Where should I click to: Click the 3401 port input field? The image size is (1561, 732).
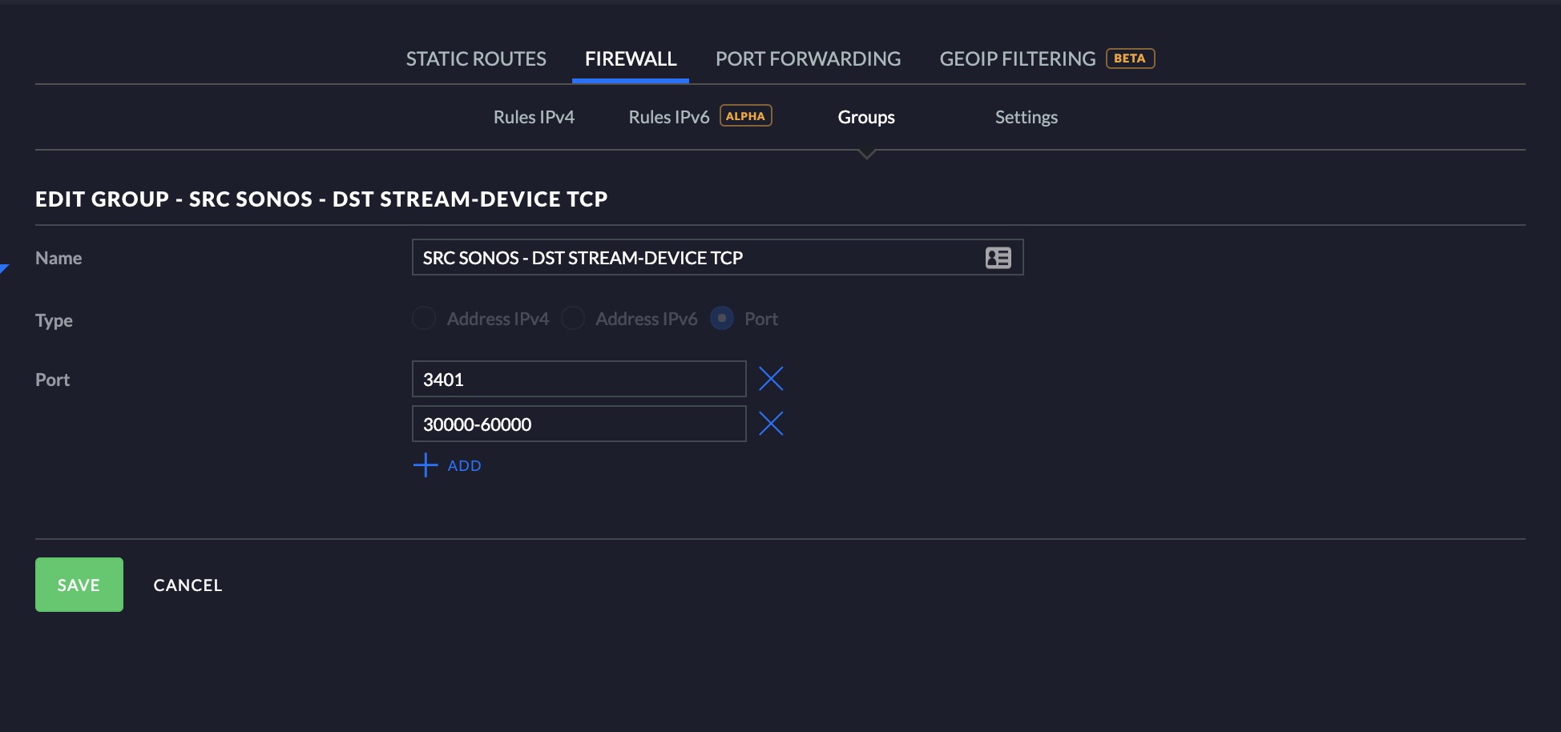(x=579, y=379)
